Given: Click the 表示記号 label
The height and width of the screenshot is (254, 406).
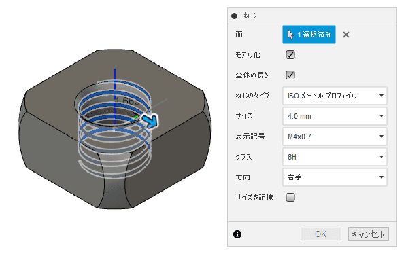Looking at the screenshot, I should pos(250,137).
